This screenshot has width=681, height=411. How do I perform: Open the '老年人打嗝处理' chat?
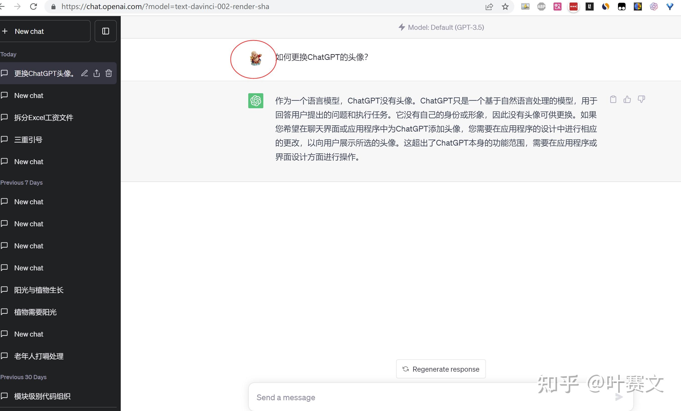coord(39,356)
